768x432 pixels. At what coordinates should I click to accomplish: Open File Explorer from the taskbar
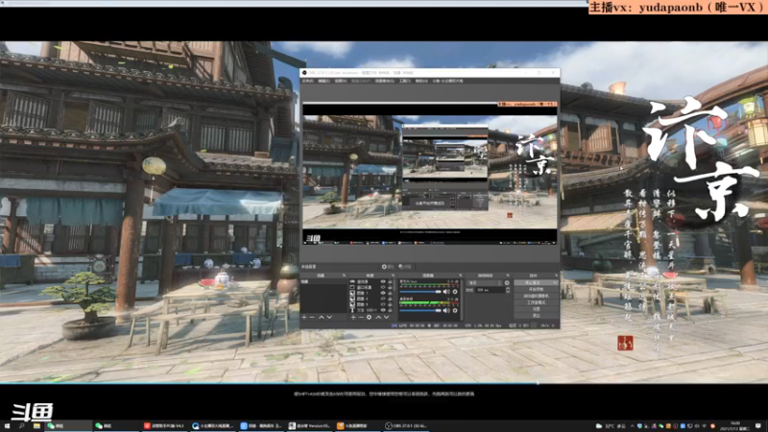tap(36, 426)
